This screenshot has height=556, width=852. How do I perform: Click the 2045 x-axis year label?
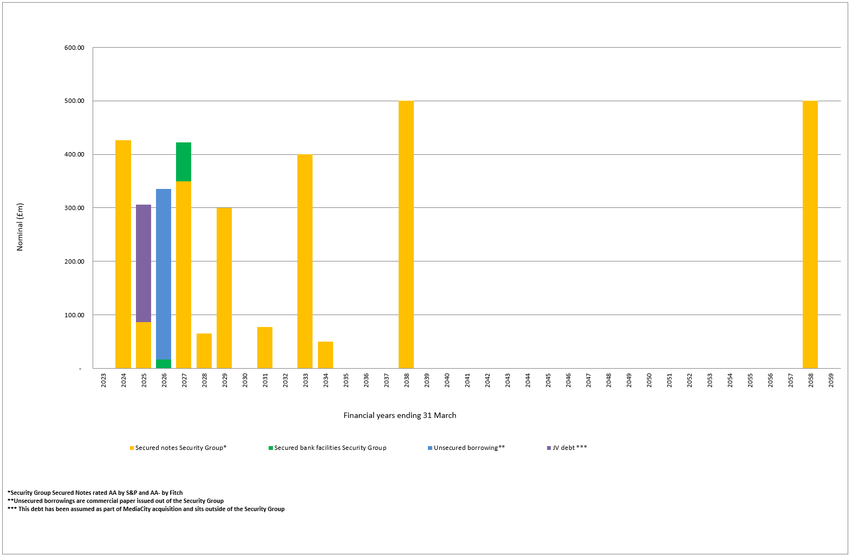[x=548, y=380]
